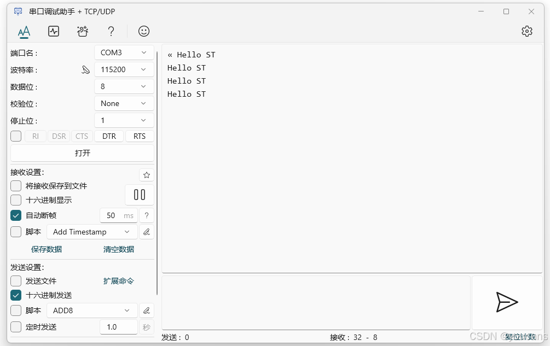Select the serial terminal AA icon
The image size is (550, 346).
pos(24,31)
